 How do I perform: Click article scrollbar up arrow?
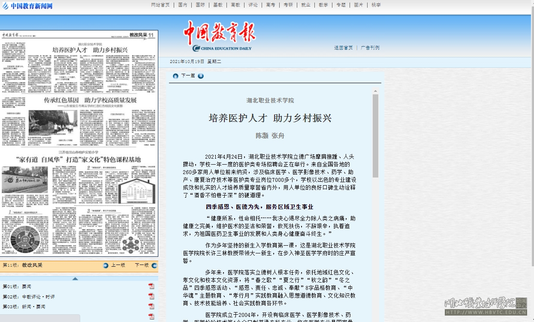click(375, 91)
